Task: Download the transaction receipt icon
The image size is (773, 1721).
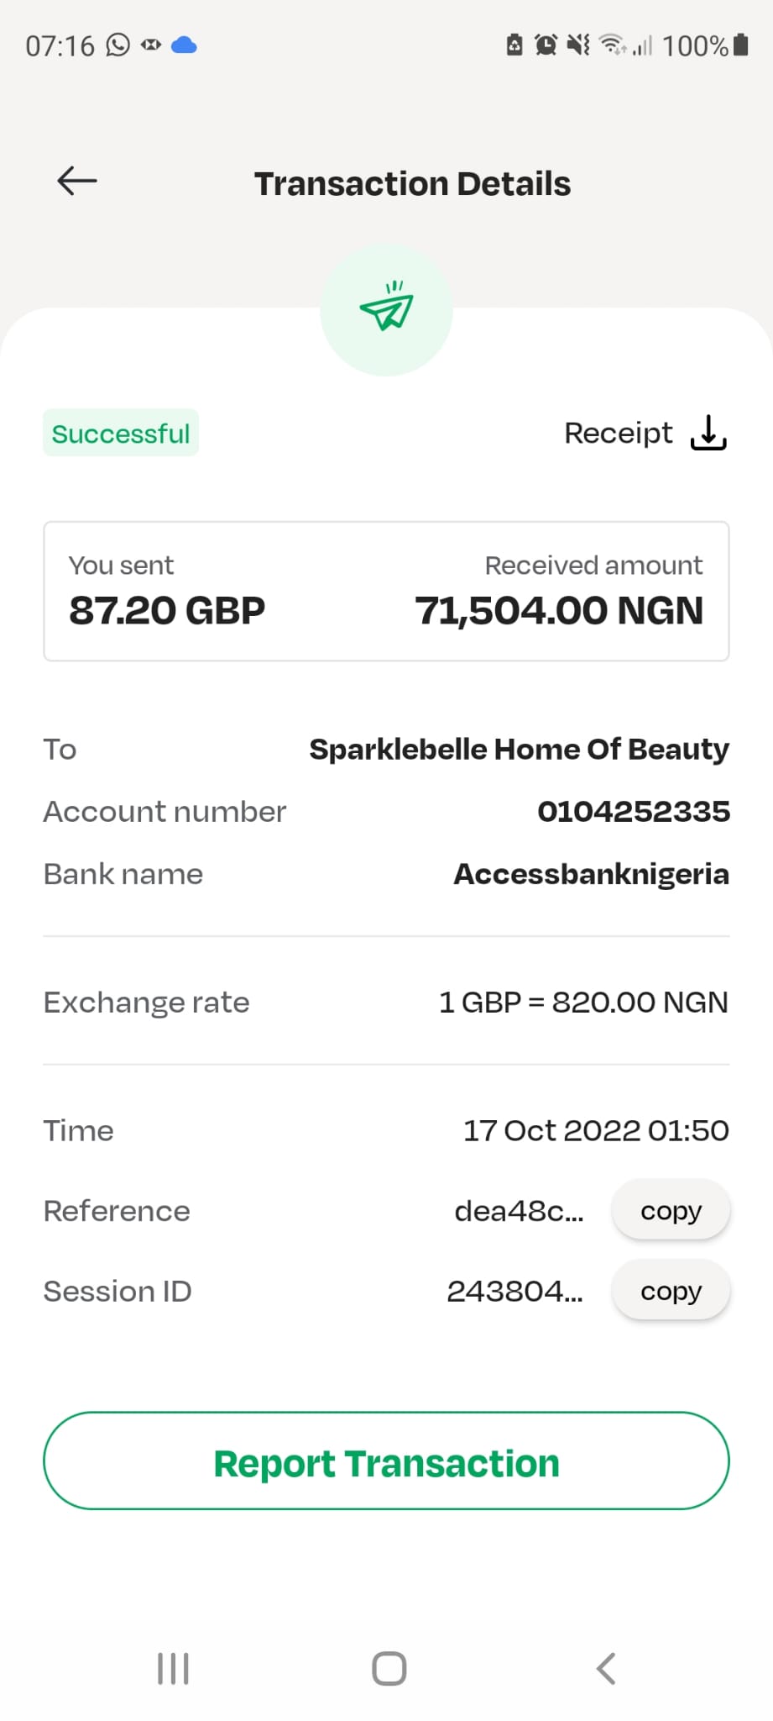Action: (708, 433)
